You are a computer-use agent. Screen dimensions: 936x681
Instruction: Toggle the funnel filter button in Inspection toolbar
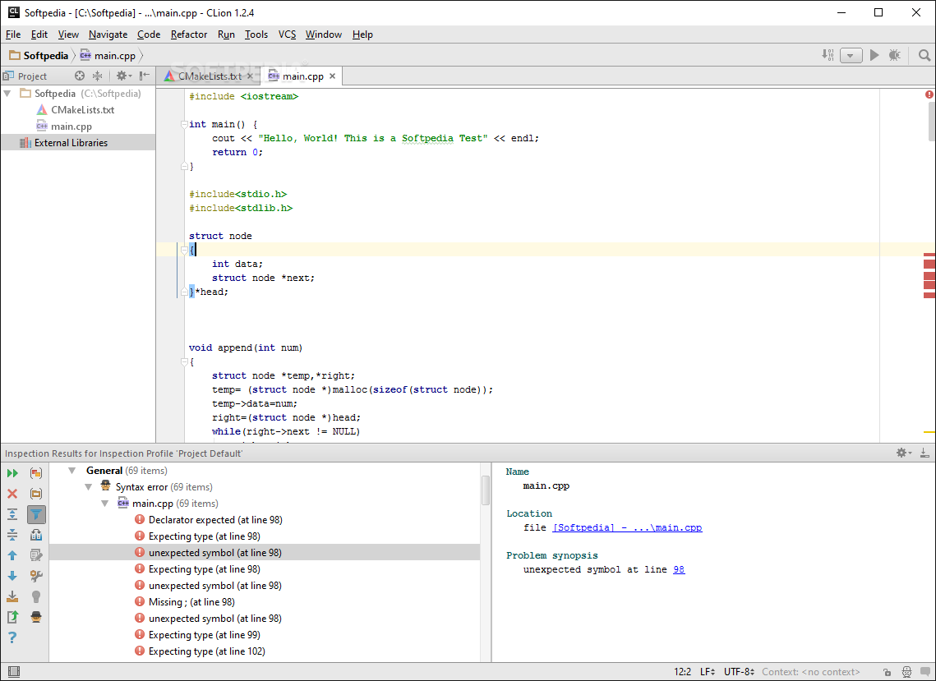[36, 514]
